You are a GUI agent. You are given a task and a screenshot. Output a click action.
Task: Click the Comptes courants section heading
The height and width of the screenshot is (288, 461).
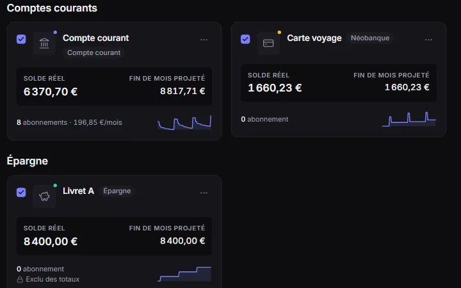pyautogui.click(x=52, y=8)
